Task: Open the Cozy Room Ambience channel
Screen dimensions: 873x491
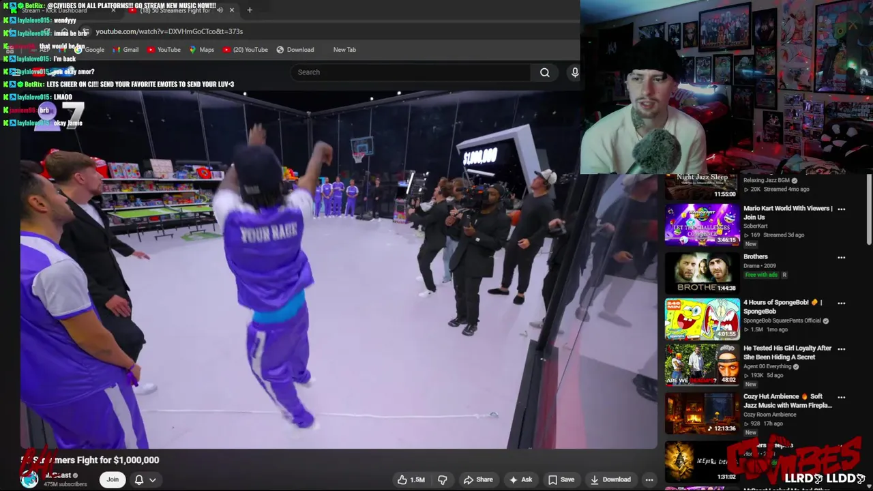Action: pyautogui.click(x=769, y=415)
